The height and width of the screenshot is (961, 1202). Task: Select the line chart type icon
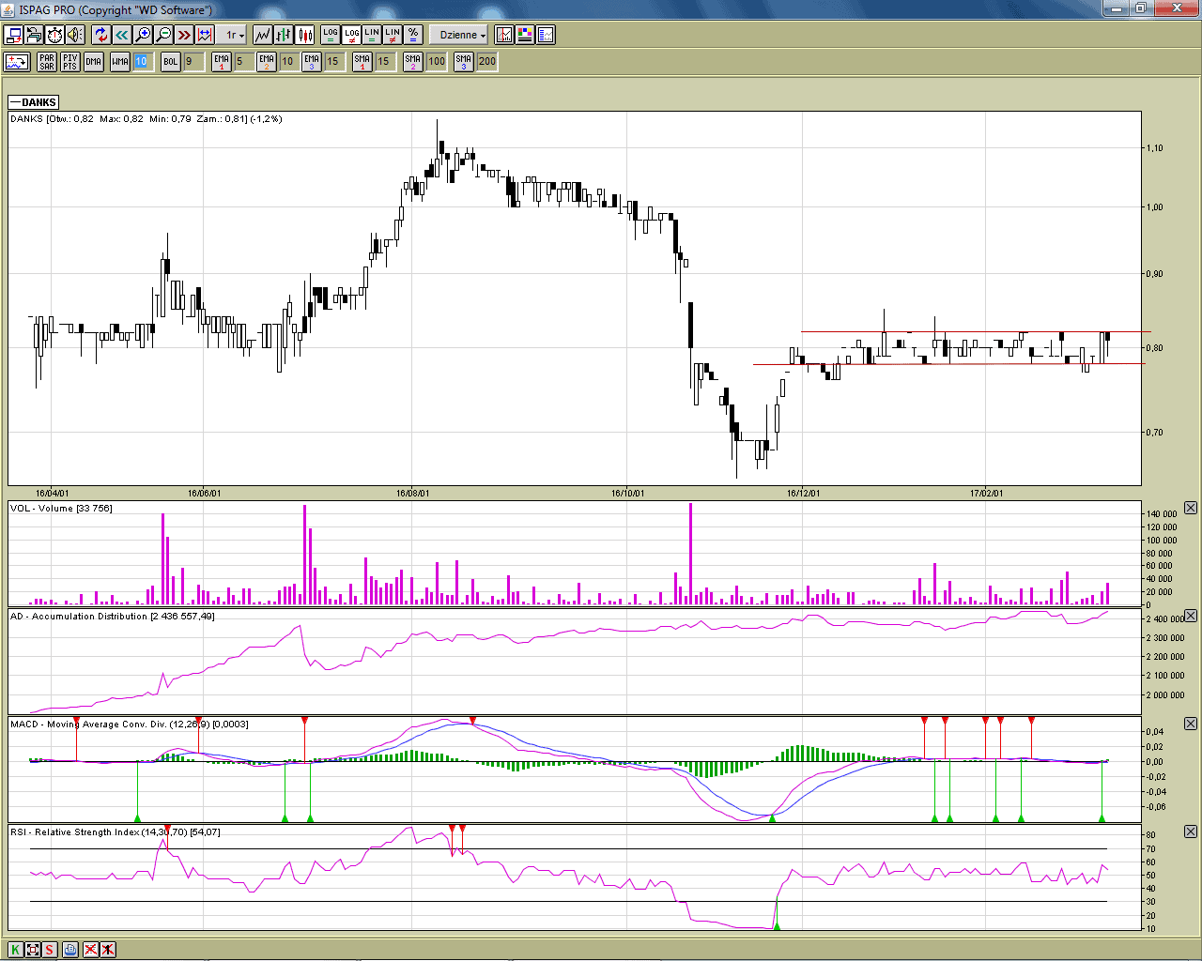click(262, 35)
